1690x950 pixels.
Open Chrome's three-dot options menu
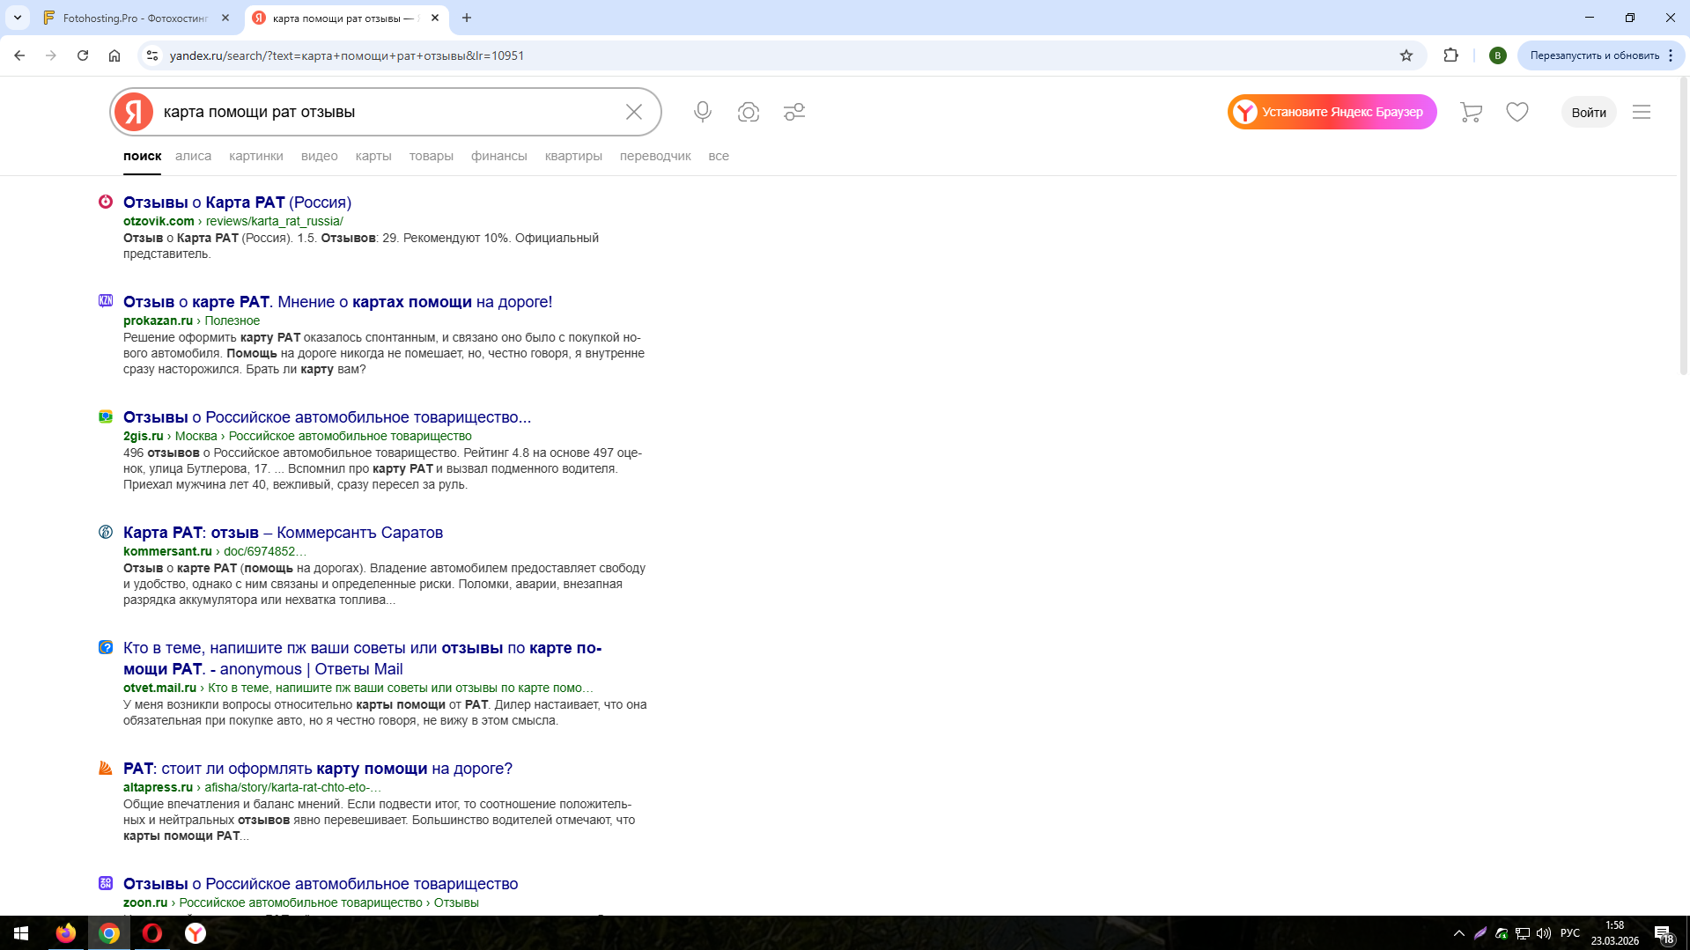tap(1671, 55)
